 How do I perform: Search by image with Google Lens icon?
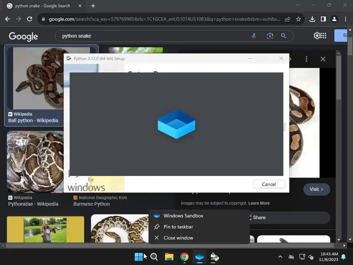[x=270, y=36]
